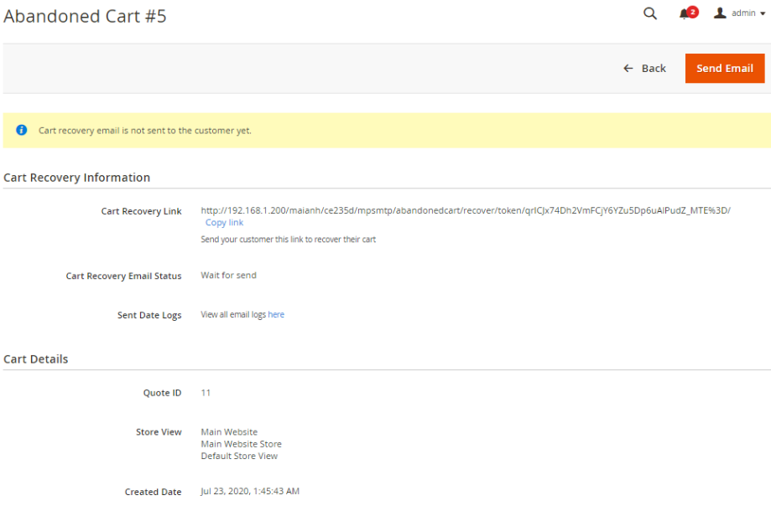Click the Abandoned Cart #5 page title

tap(85, 16)
